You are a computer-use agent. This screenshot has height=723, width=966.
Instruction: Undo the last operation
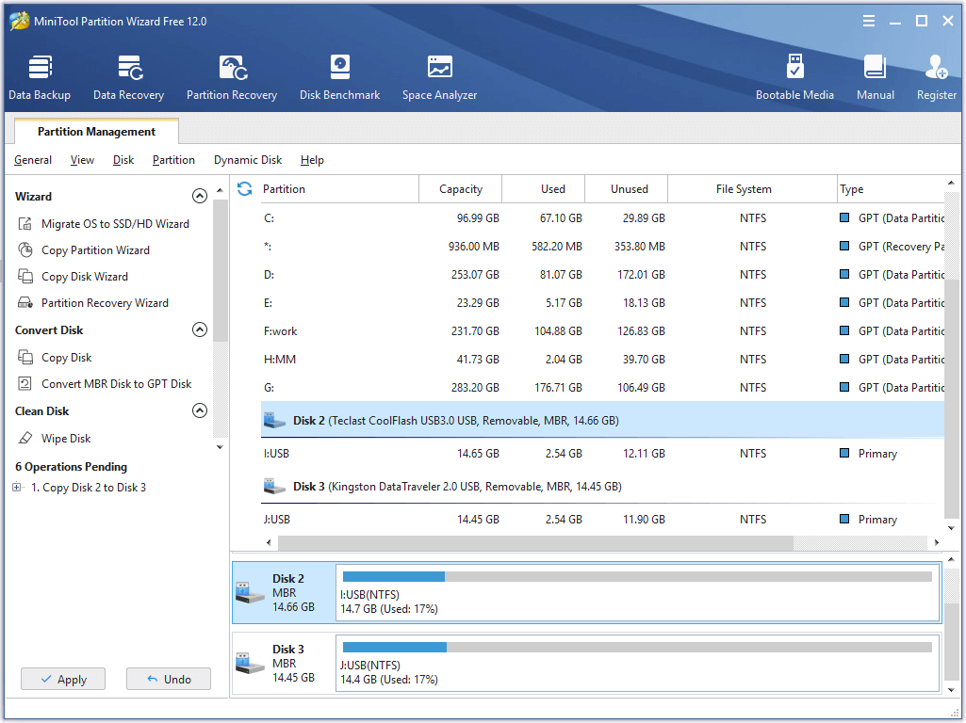[168, 679]
